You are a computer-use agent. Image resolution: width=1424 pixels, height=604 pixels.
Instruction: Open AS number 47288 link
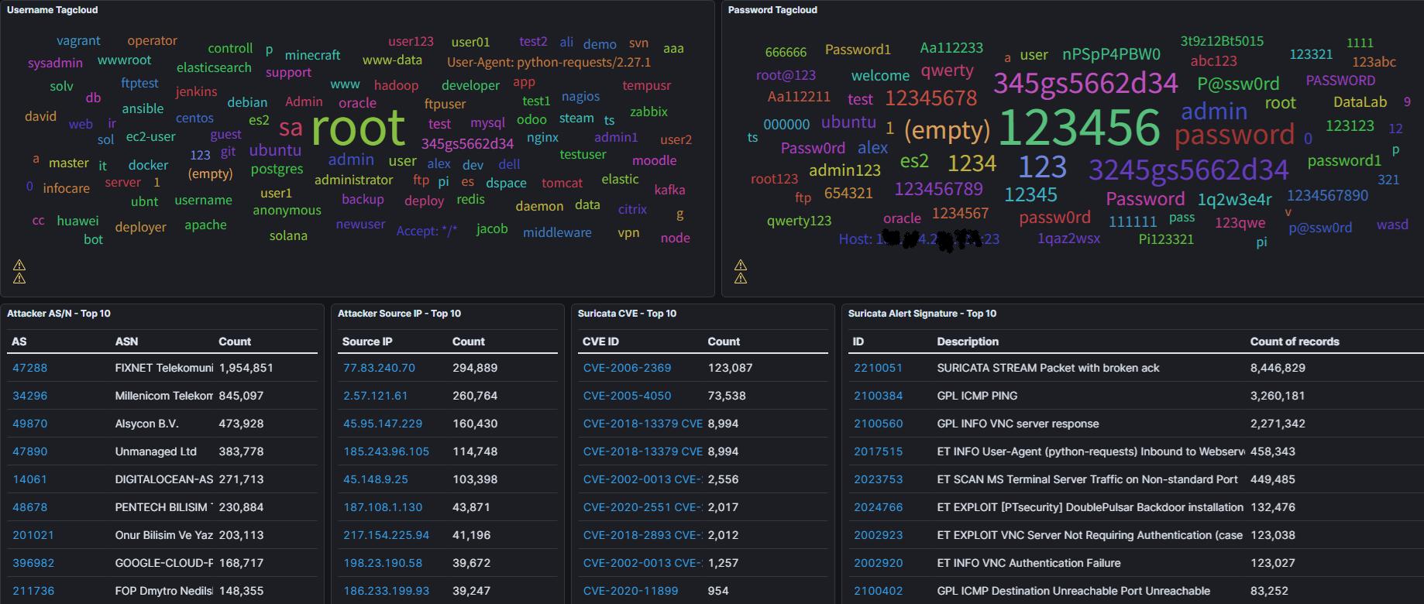(x=30, y=368)
